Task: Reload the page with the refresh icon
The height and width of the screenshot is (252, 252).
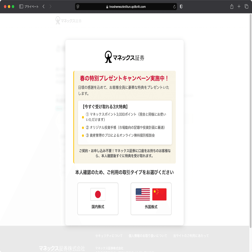Action: click(x=174, y=7)
